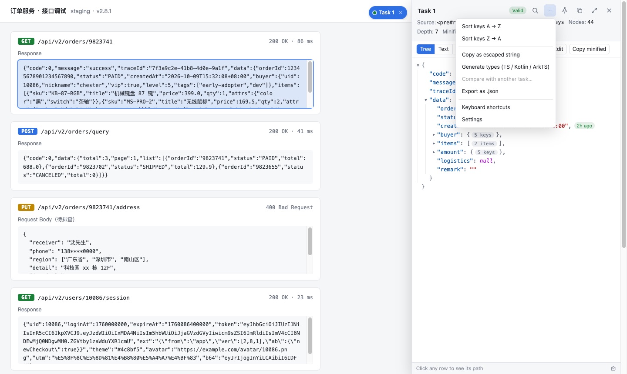Open Settings from the menu

(506, 120)
